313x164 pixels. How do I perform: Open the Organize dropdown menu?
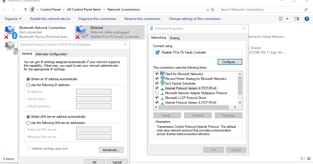tap(13, 19)
